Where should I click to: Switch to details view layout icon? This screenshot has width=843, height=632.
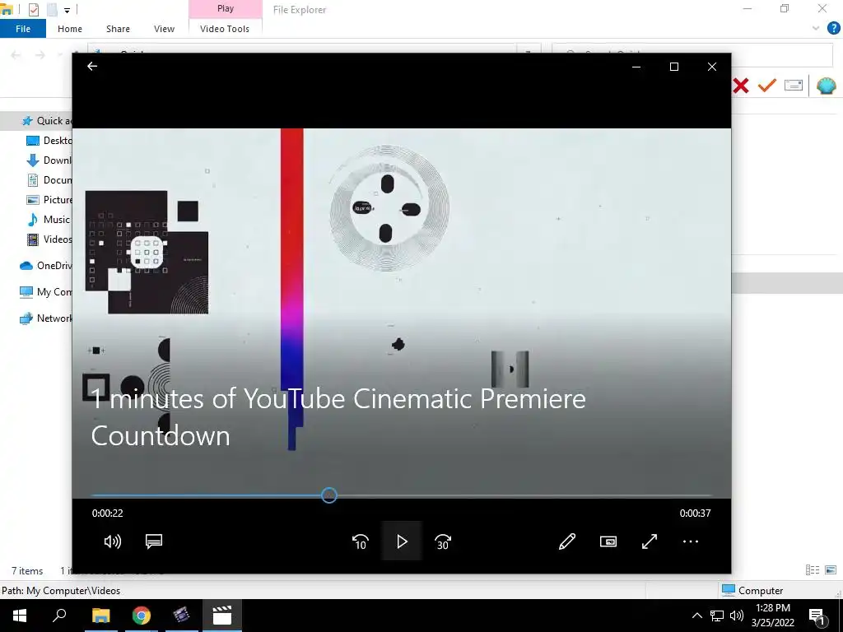coord(813,570)
